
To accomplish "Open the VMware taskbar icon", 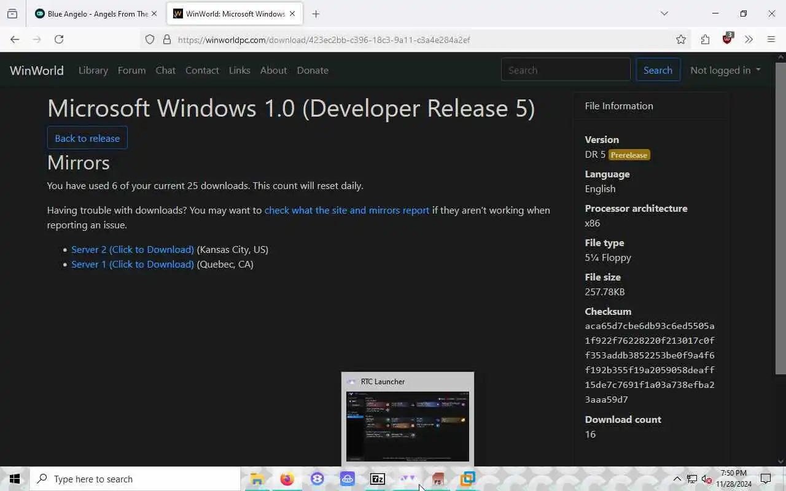I will pos(468,479).
